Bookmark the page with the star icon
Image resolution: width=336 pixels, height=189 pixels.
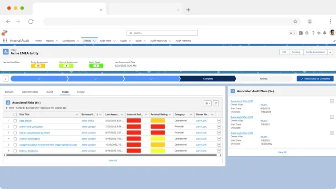(x=295, y=21)
